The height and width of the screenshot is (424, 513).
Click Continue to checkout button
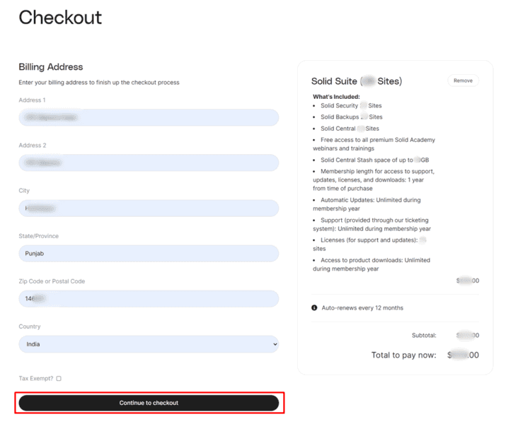tap(149, 403)
